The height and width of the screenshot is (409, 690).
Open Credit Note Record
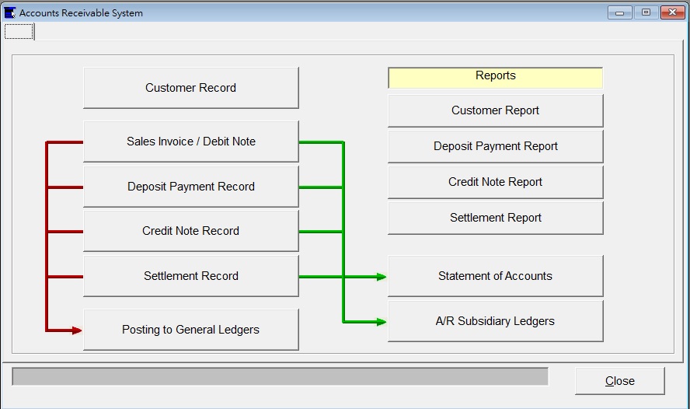click(191, 231)
